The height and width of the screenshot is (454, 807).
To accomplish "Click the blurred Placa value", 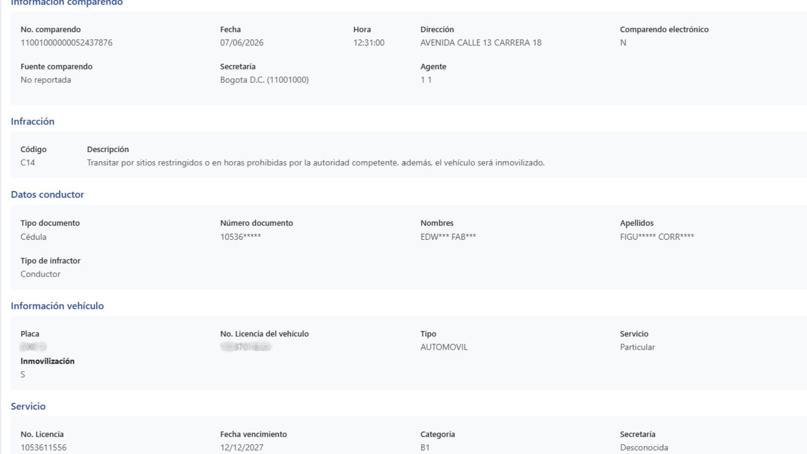I will [33, 347].
